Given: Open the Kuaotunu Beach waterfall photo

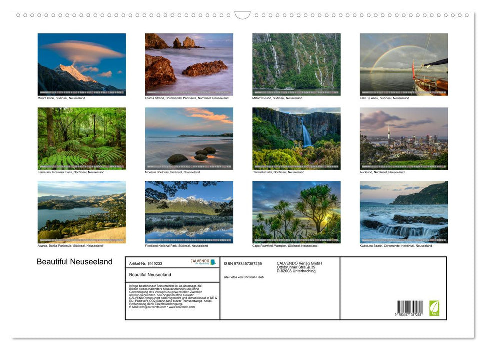Looking at the screenshot, I should pos(403,212).
